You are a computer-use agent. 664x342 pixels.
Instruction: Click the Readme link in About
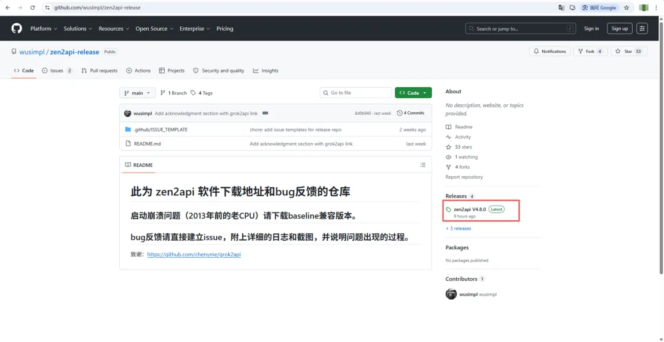point(459,127)
